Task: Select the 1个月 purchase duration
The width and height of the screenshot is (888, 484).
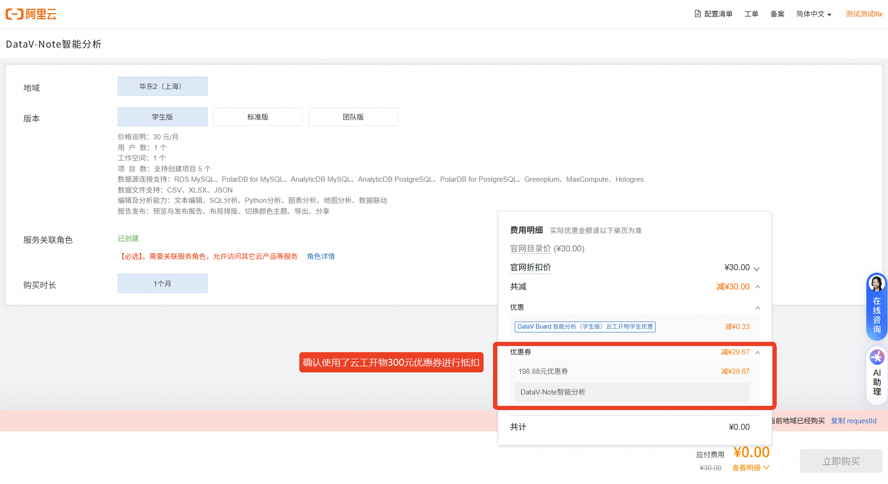Action: coord(163,283)
